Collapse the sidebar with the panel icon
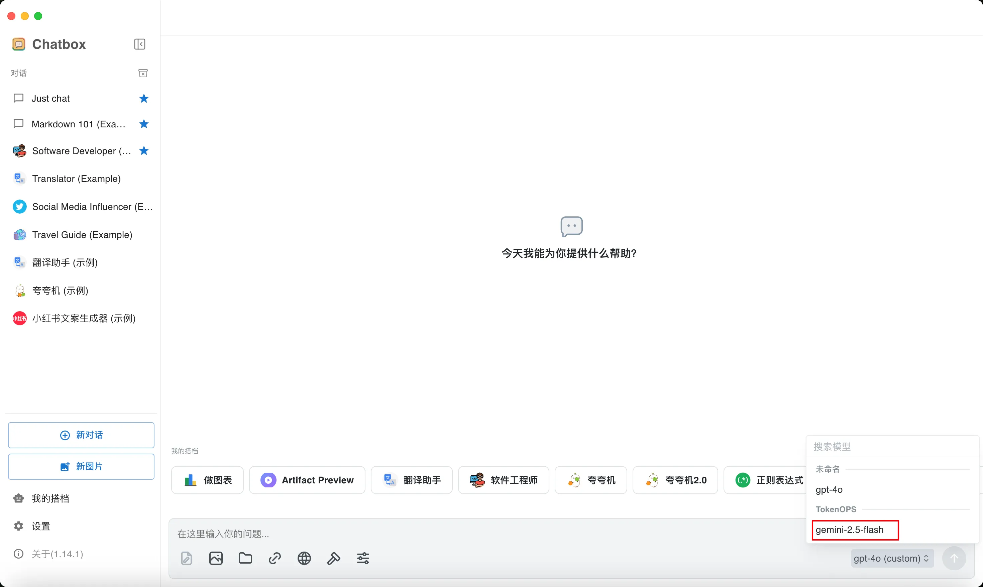 point(140,44)
